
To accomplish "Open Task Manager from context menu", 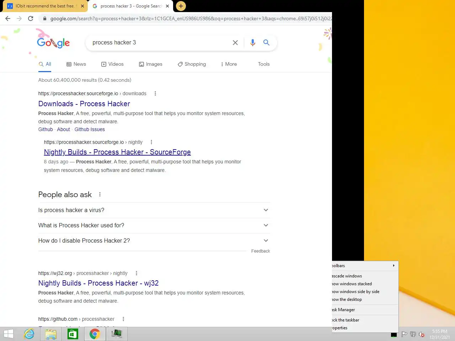I will tap(365, 310).
